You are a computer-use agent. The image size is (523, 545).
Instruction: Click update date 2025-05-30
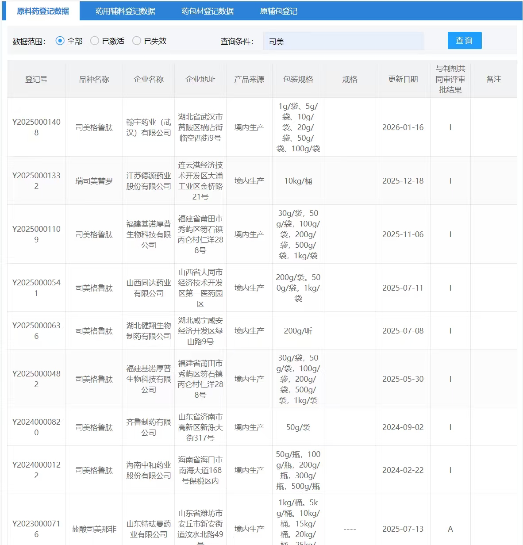pos(403,379)
